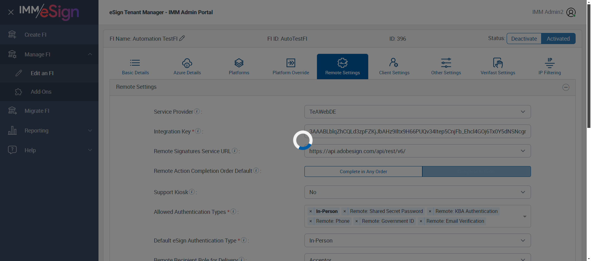Open the Help menu item

pyautogui.click(x=49, y=150)
